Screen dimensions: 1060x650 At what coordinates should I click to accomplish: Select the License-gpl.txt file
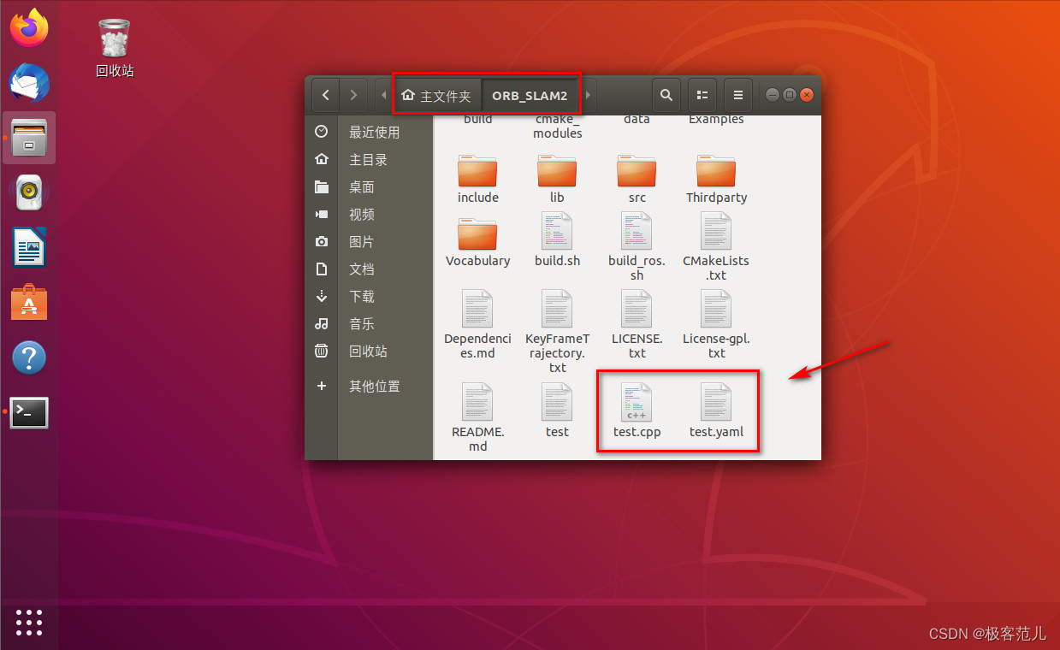(x=716, y=324)
